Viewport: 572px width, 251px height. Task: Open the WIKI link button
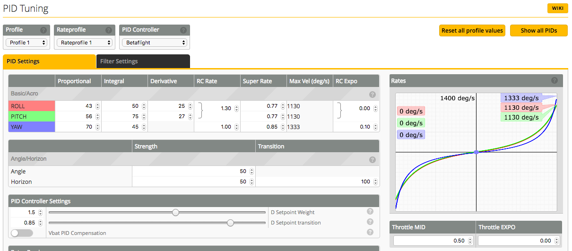pyautogui.click(x=557, y=9)
